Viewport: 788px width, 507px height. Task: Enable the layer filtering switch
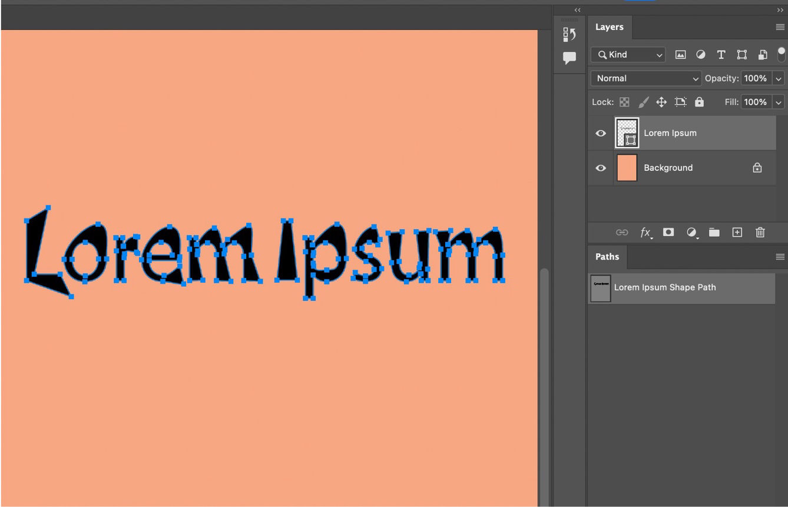point(782,54)
